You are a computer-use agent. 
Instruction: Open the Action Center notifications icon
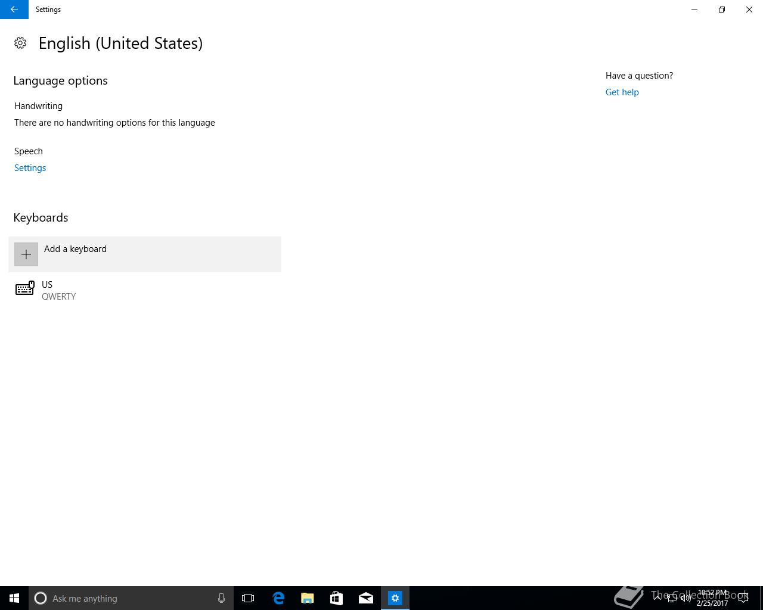click(743, 598)
